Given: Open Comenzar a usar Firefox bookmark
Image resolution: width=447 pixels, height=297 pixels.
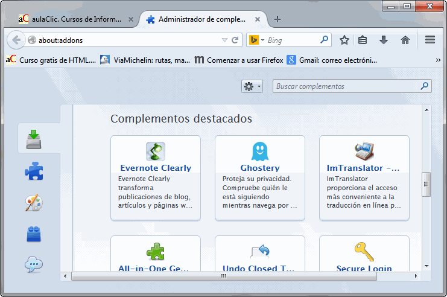Looking at the screenshot, I should (x=239, y=60).
